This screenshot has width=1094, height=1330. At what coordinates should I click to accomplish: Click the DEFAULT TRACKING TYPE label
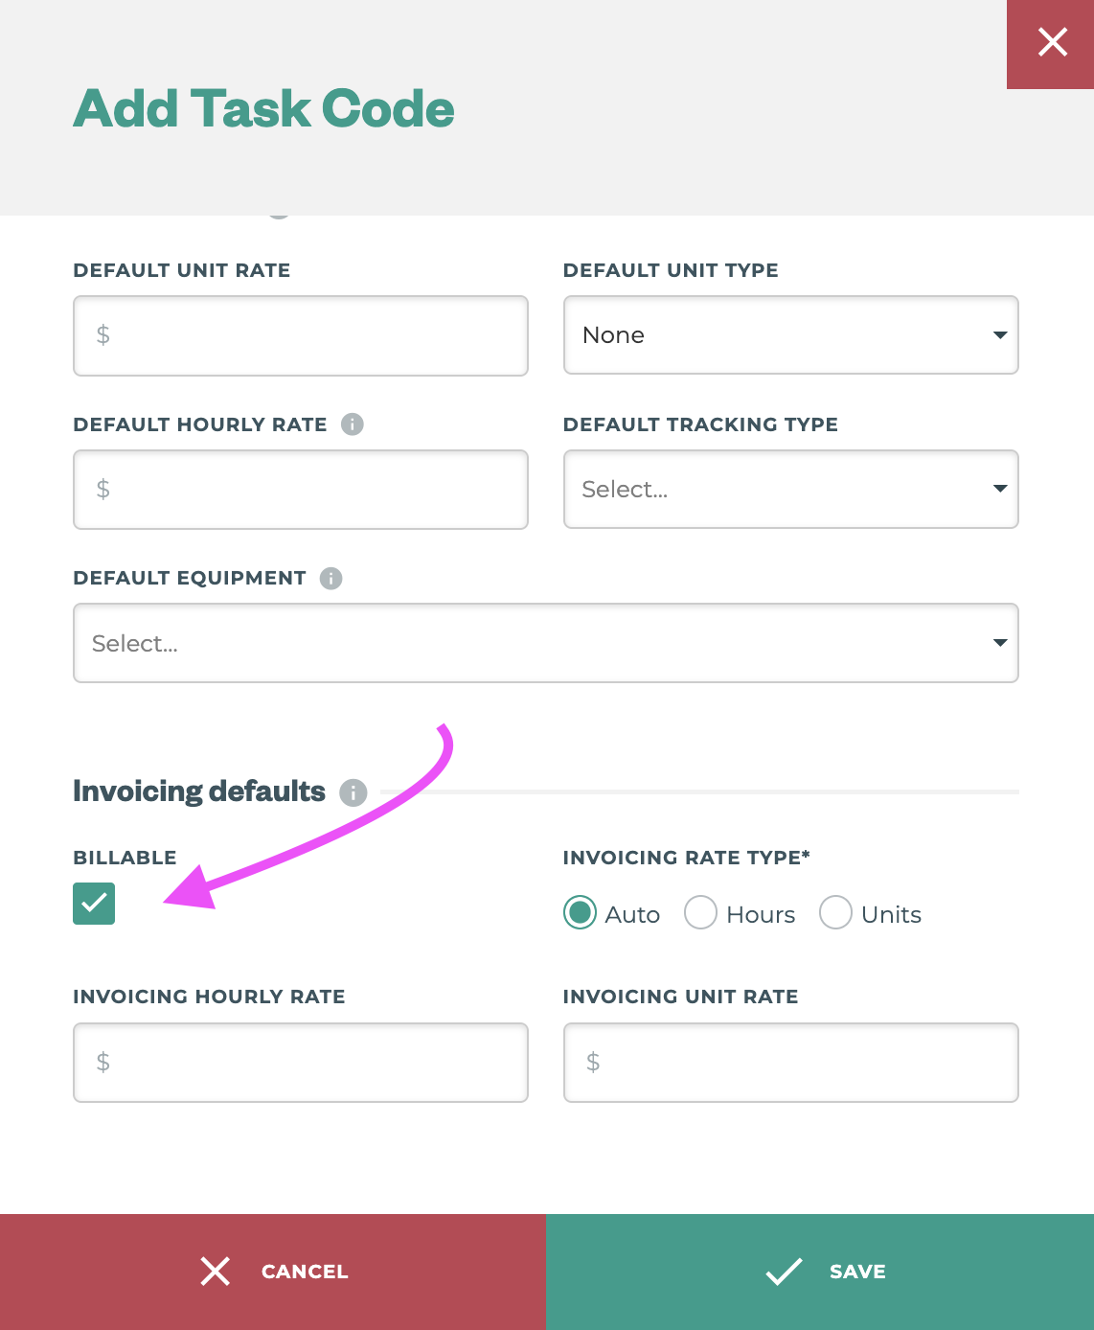(700, 424)
